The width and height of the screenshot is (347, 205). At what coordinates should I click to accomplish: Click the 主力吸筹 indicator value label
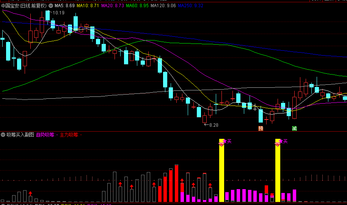[71, 135]
